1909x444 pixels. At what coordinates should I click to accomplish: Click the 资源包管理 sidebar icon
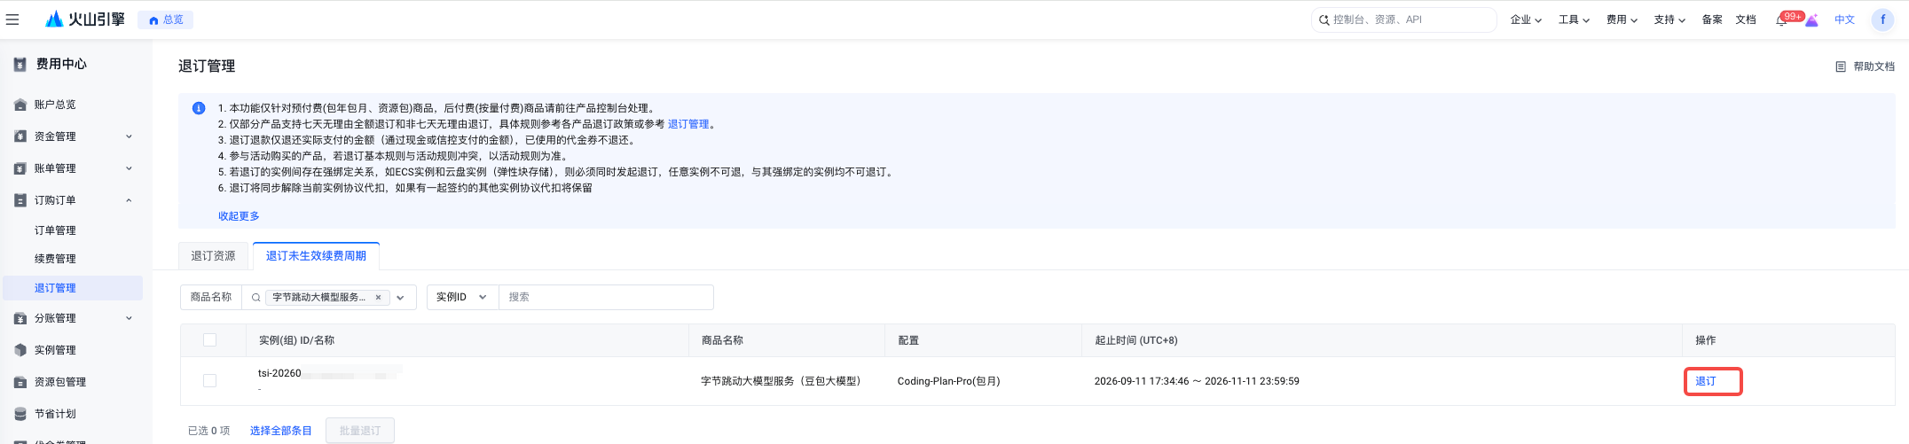[x=20, y=382]
